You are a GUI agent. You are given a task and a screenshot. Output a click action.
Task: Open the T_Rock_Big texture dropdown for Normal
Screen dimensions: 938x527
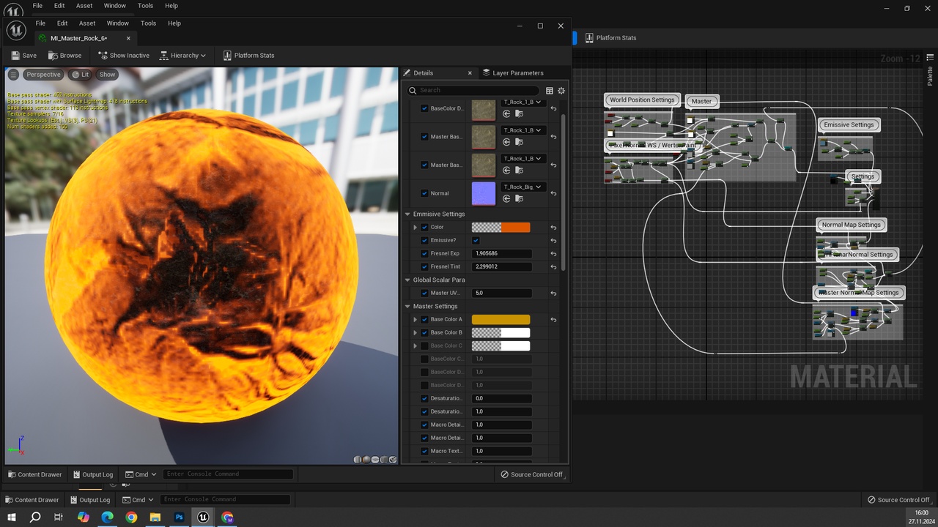(x=523, y=187)
